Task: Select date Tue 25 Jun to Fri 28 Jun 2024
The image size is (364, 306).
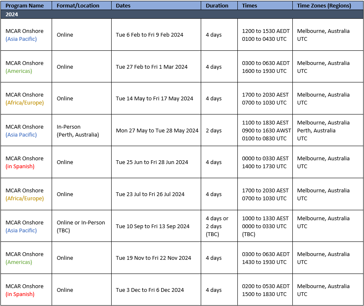Action: [152, 162]
